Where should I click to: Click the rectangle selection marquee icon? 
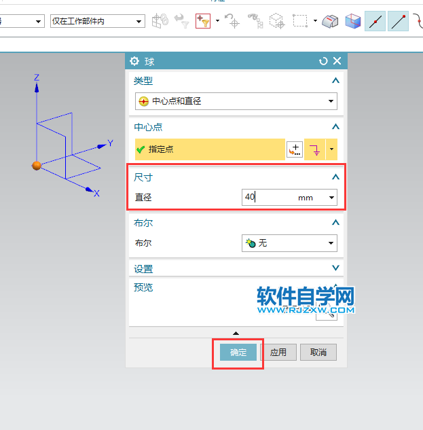point(299,21)
